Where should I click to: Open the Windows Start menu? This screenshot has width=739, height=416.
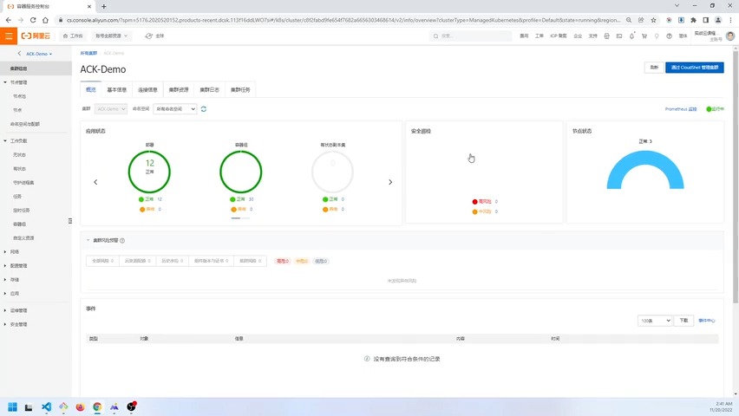(x=13, y=407)
